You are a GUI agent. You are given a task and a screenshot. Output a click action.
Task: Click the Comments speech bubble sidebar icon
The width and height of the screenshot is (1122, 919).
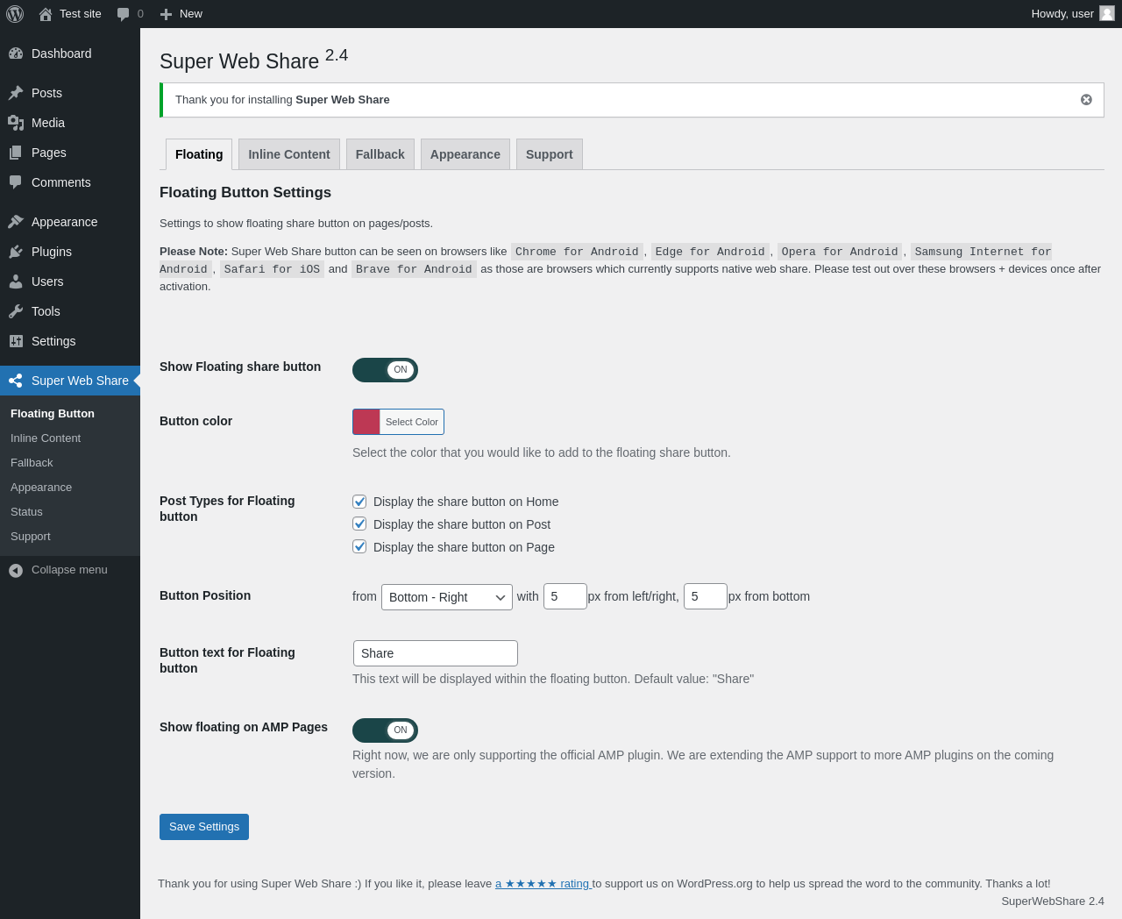point(16,182)
